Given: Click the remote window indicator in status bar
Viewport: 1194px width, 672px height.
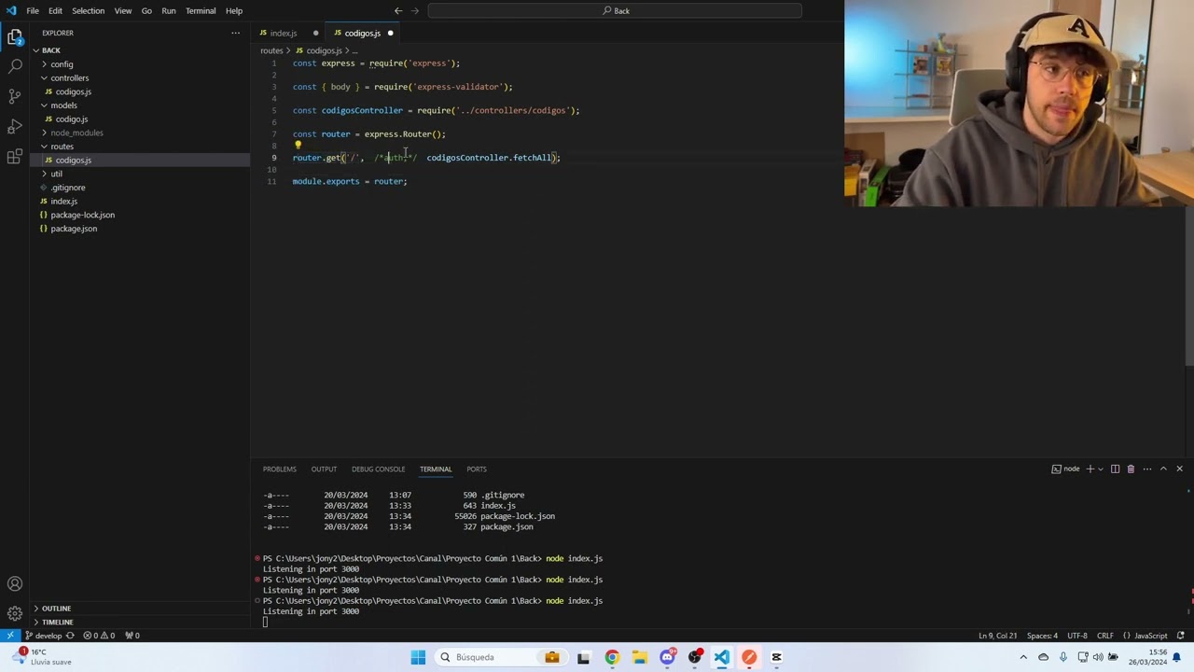Looking at the screenshot, I should tap(10, 636).
